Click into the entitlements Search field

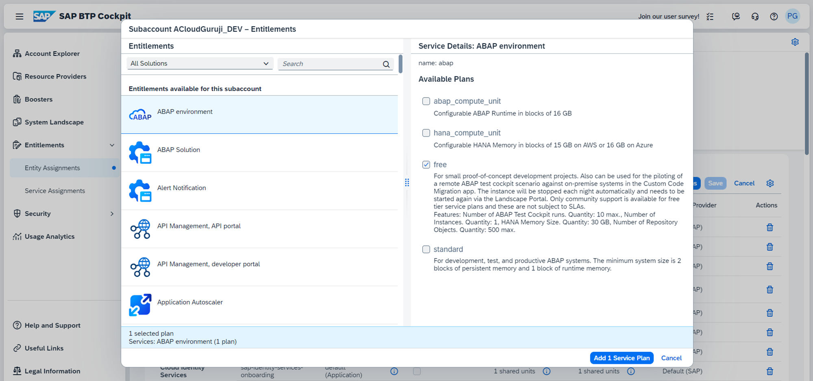pos(329,64)
